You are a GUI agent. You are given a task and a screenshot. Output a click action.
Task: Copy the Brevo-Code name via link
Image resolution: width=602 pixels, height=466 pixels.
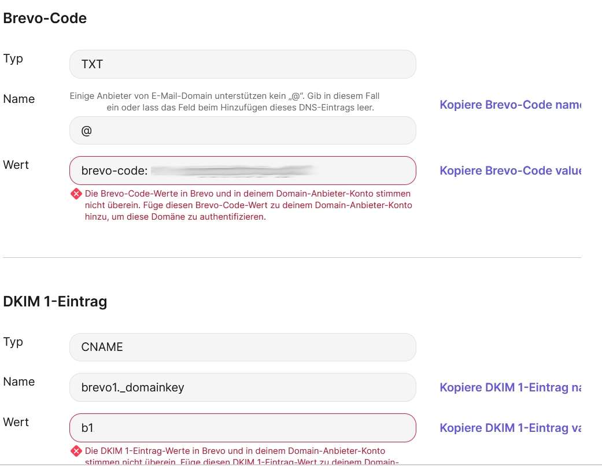coord(509,105)
